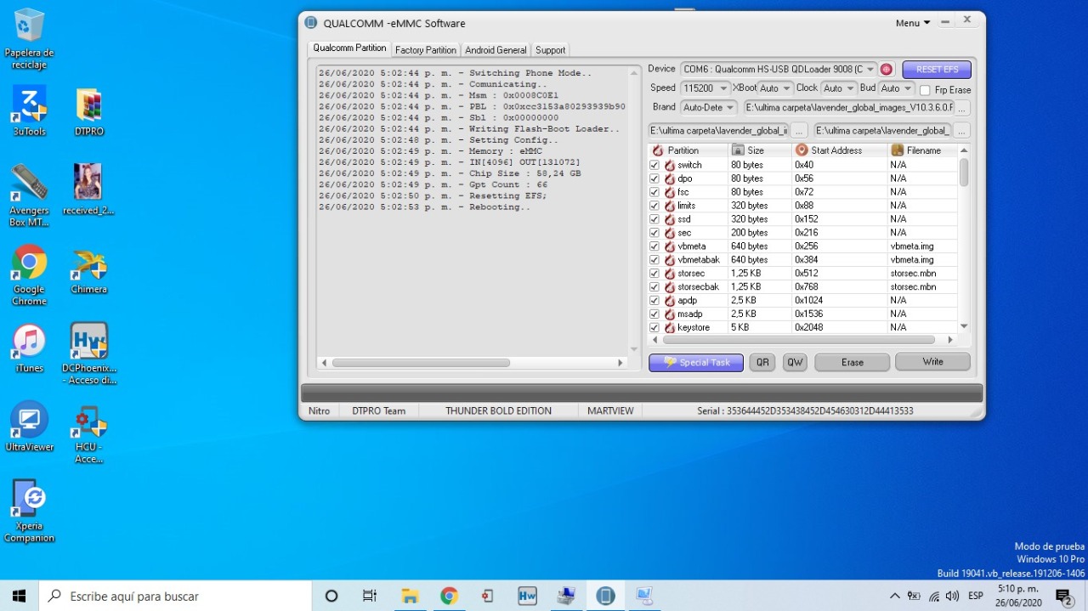
Task: Select the Avengers Box MTK desktop shortcut
Action: pyautogui.click(x=29, y=195)
